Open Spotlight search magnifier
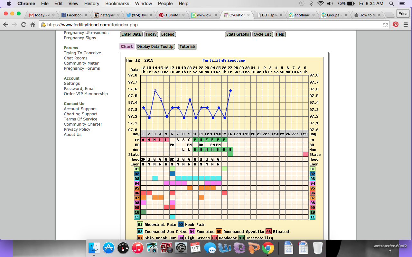This screenshot has height=257, width=412. [x=391, y=4]
